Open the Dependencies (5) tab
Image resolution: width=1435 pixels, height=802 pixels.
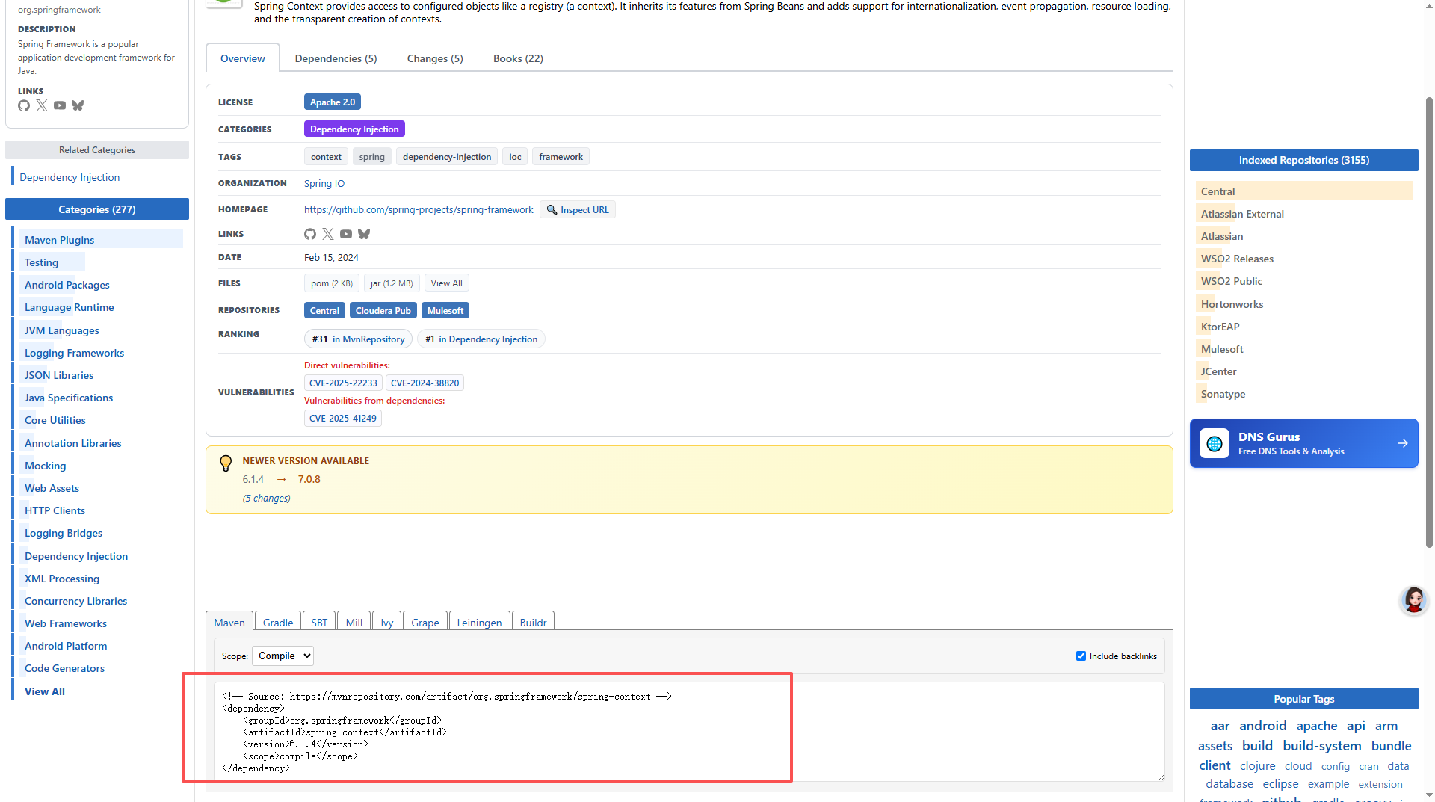point(336,58)
